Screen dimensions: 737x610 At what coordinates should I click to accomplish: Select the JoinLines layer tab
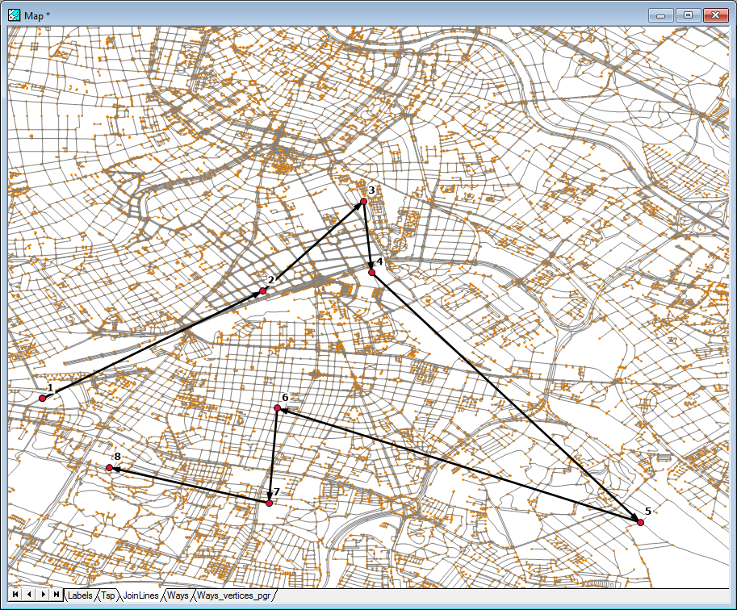(x=140, y=595)
